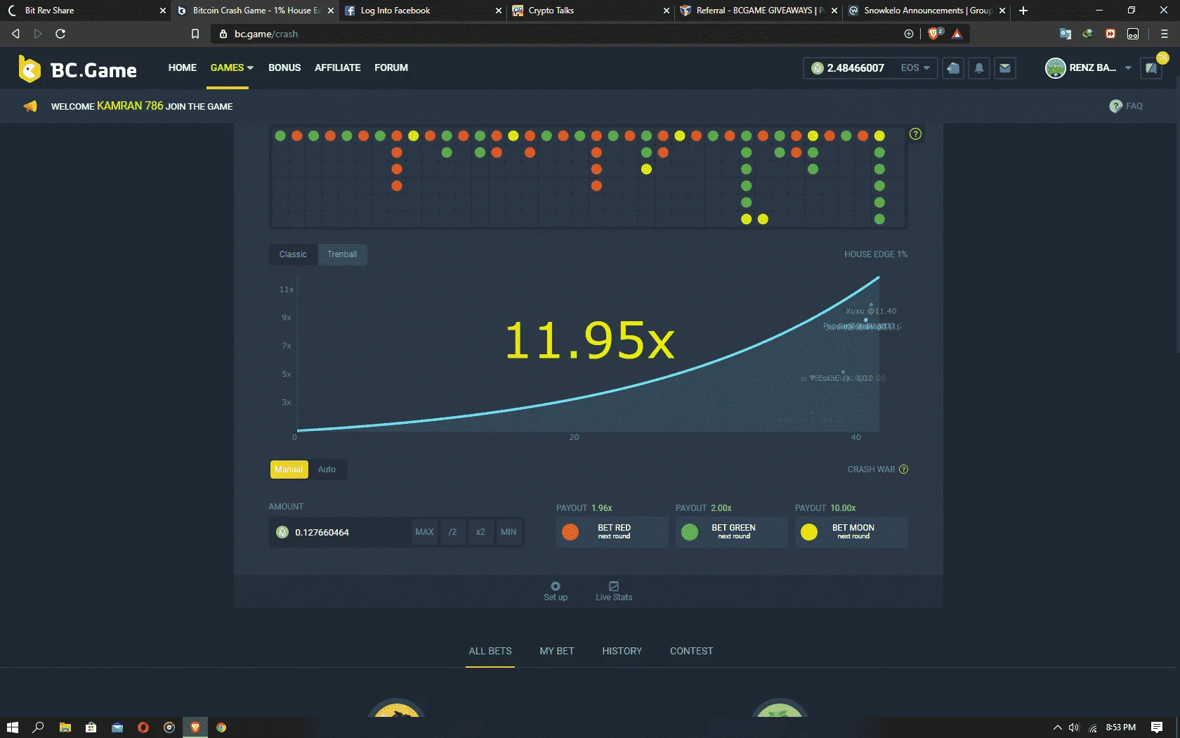Select Manual betting mode
This screenshot has height=738, width=1180.
coord(289,470)
